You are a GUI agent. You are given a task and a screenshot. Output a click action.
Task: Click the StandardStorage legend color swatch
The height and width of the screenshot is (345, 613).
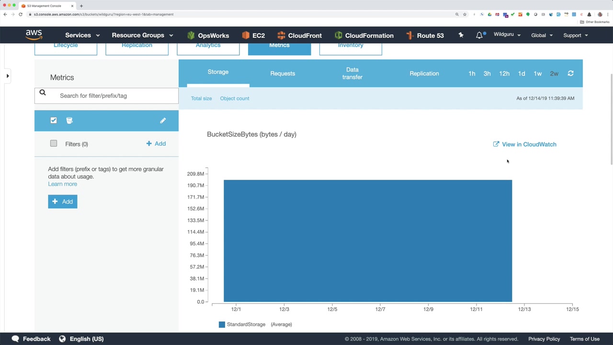click(x=222, y=324)
